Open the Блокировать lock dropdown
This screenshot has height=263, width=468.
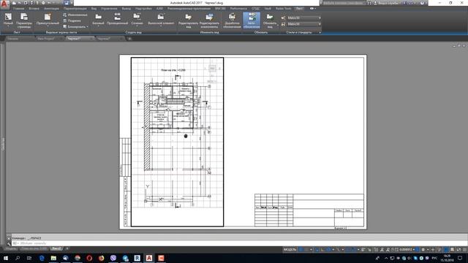75,26
